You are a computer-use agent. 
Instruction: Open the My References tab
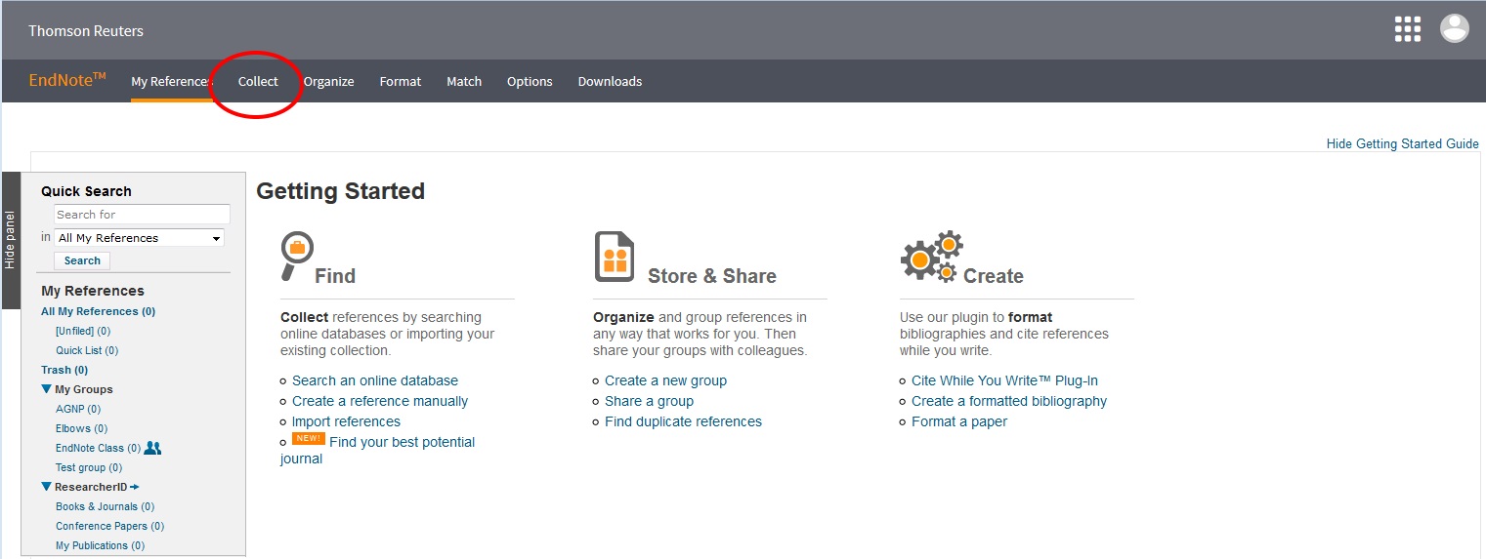[x=171, y=82]
